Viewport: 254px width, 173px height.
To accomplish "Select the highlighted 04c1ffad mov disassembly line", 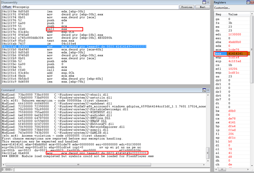I will coord(74,47).
